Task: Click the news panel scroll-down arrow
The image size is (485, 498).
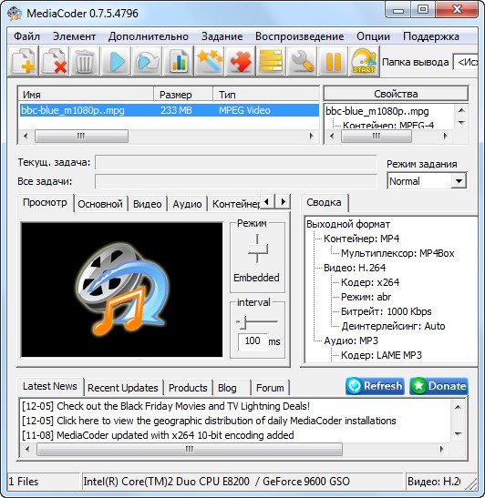Action: (458, 434)
